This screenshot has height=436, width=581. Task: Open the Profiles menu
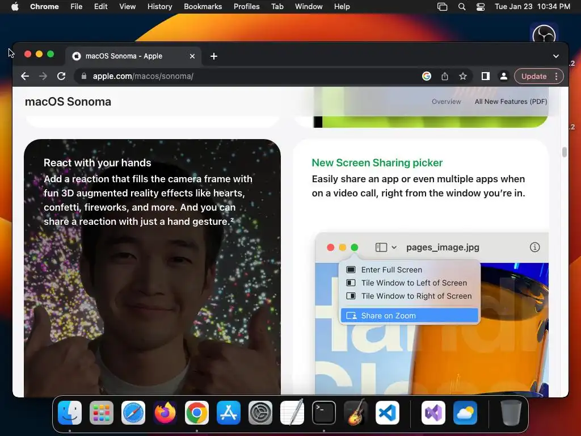(x=246, y=7)
